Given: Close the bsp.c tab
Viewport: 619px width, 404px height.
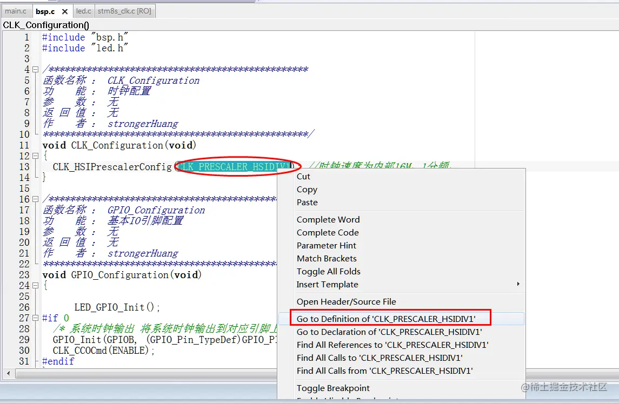Looking at the screenshot, I should (x=65, y=11).
